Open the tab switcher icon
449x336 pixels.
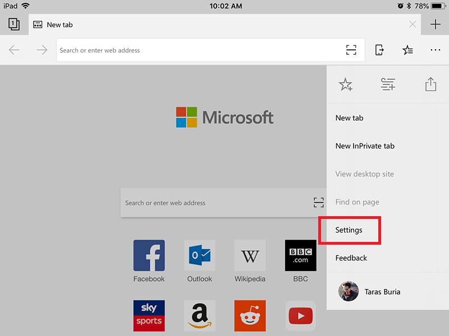tap(13, 24)
